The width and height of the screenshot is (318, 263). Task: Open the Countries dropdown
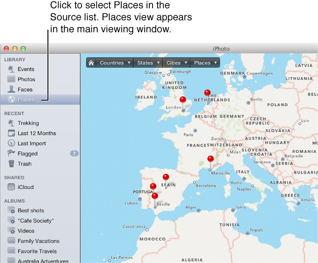115,63
